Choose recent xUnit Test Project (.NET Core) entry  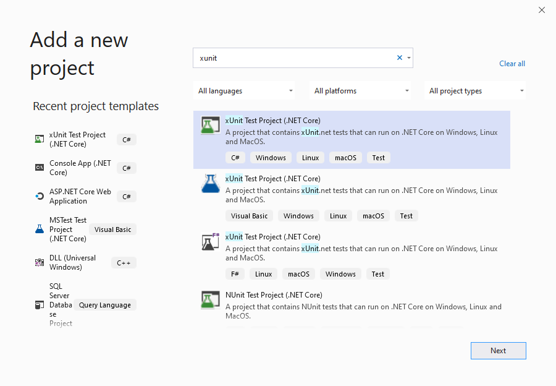77,139
